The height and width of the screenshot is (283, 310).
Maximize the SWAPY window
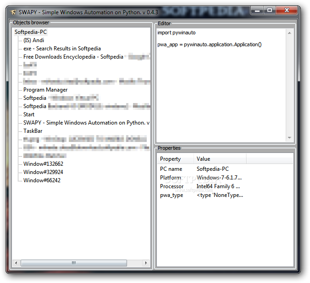click(270, 11)
